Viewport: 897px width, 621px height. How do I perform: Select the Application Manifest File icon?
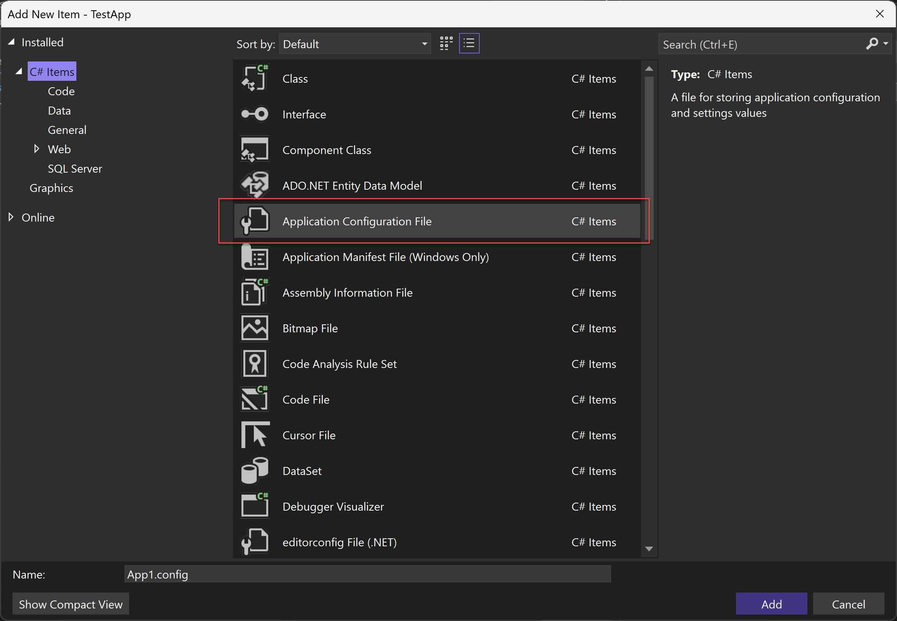255,257
